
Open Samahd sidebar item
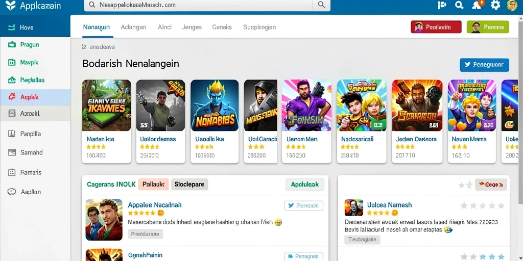pyautogui.click(x=35, y=152)
